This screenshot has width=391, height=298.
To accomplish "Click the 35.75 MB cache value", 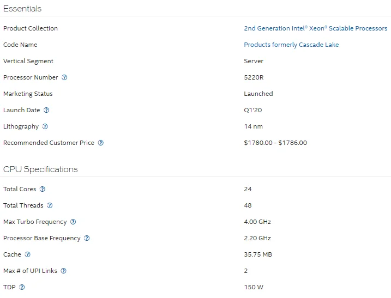I will pos(258,254).
